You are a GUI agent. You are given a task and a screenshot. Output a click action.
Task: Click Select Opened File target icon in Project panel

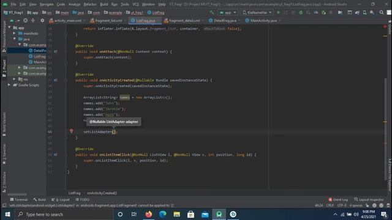pyautogui.click(x=26, y=20)
